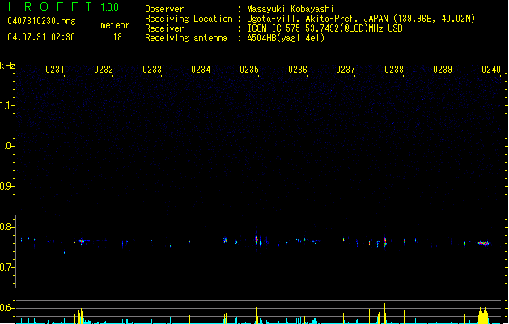Click the wide yellow power peak just before 0240
The width and height of the screenshot is (509, 324).
[483, 316]
